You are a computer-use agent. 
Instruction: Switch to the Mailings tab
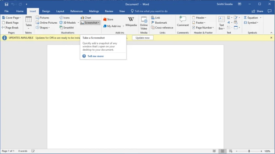pos(94,11)
